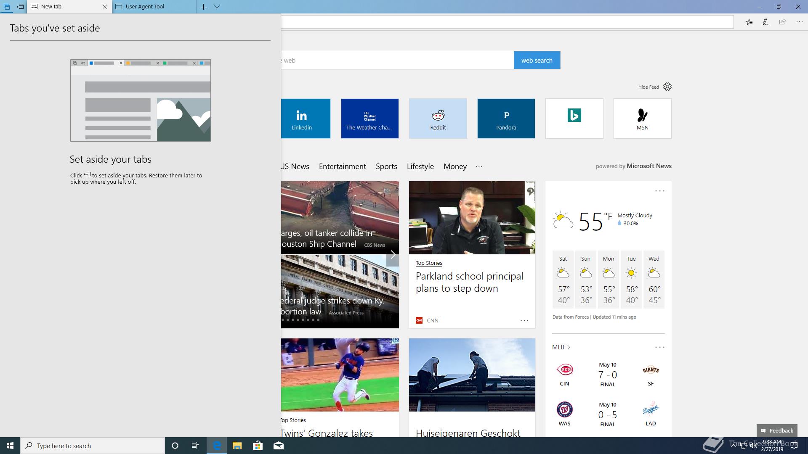The width and height of the screenshot is (808, 454).
Task: Click the LA Dodgers team logo
Action: click(651, 409)
